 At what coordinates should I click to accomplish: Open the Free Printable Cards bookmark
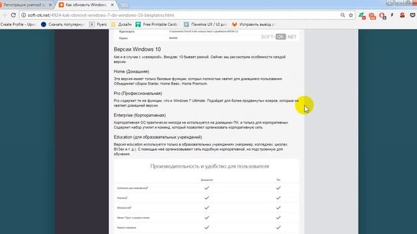point(156,25)
